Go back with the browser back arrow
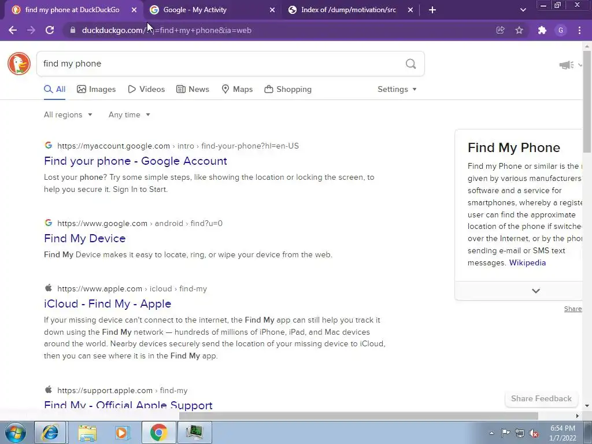Image resolution: width=592 pixels, height=444 pixels. pyautogui.click(x=13, y=30)
